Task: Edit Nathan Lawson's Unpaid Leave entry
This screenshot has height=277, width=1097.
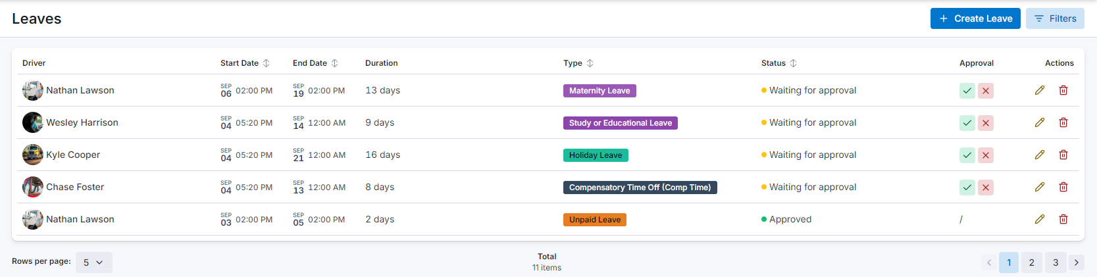Action: coord(1039,219)
